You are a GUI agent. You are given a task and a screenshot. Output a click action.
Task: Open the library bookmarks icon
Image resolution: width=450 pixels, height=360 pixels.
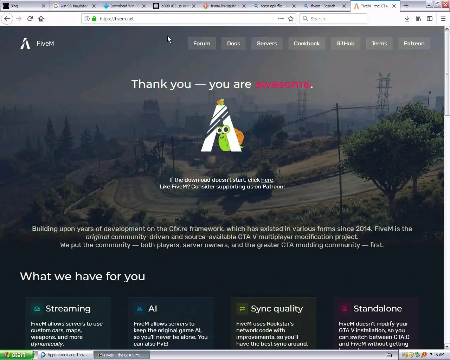click(418, 19)
